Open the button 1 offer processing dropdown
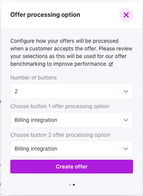This screenshot has height=196, width=143. tap(72, 120)
